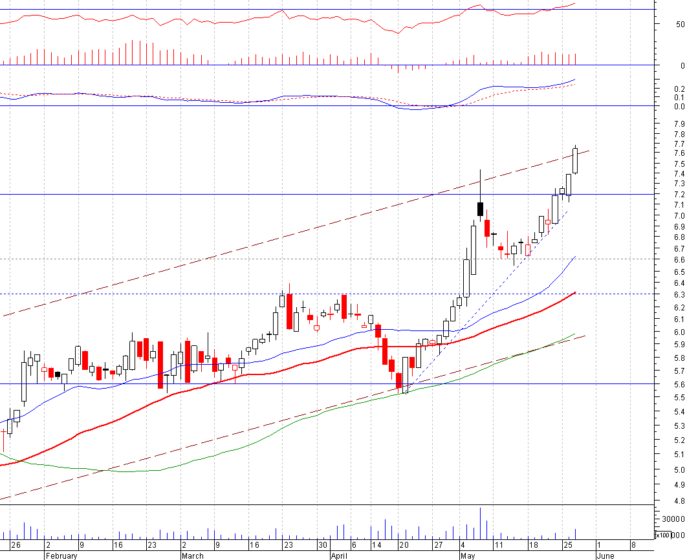
Task: Select the 11 date label in May
Action: coord(498,545)
